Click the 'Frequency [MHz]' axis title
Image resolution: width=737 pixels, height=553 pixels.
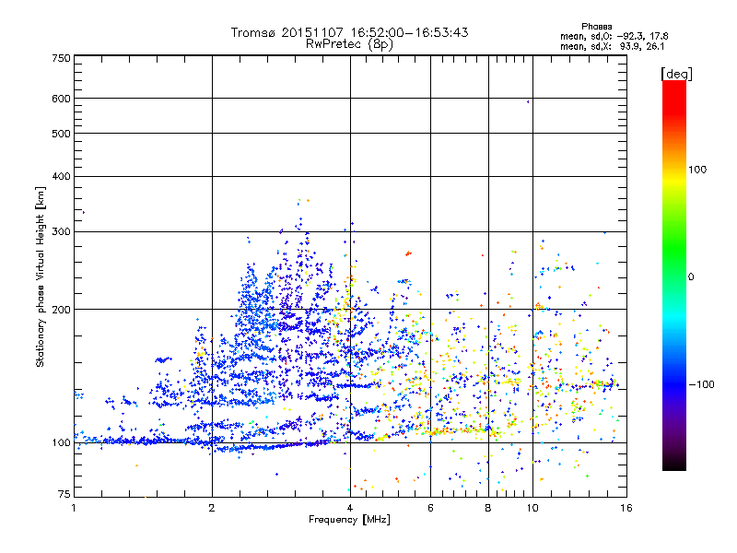pos(349,520)
